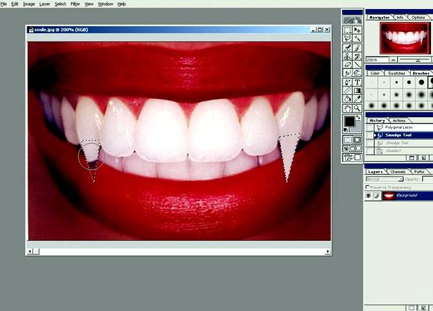Activate the Type tool
The width and height of the screenshot is (433, 311).
point(358,82)
